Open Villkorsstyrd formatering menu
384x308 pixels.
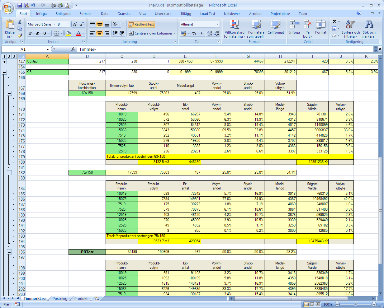coord(235,29)
